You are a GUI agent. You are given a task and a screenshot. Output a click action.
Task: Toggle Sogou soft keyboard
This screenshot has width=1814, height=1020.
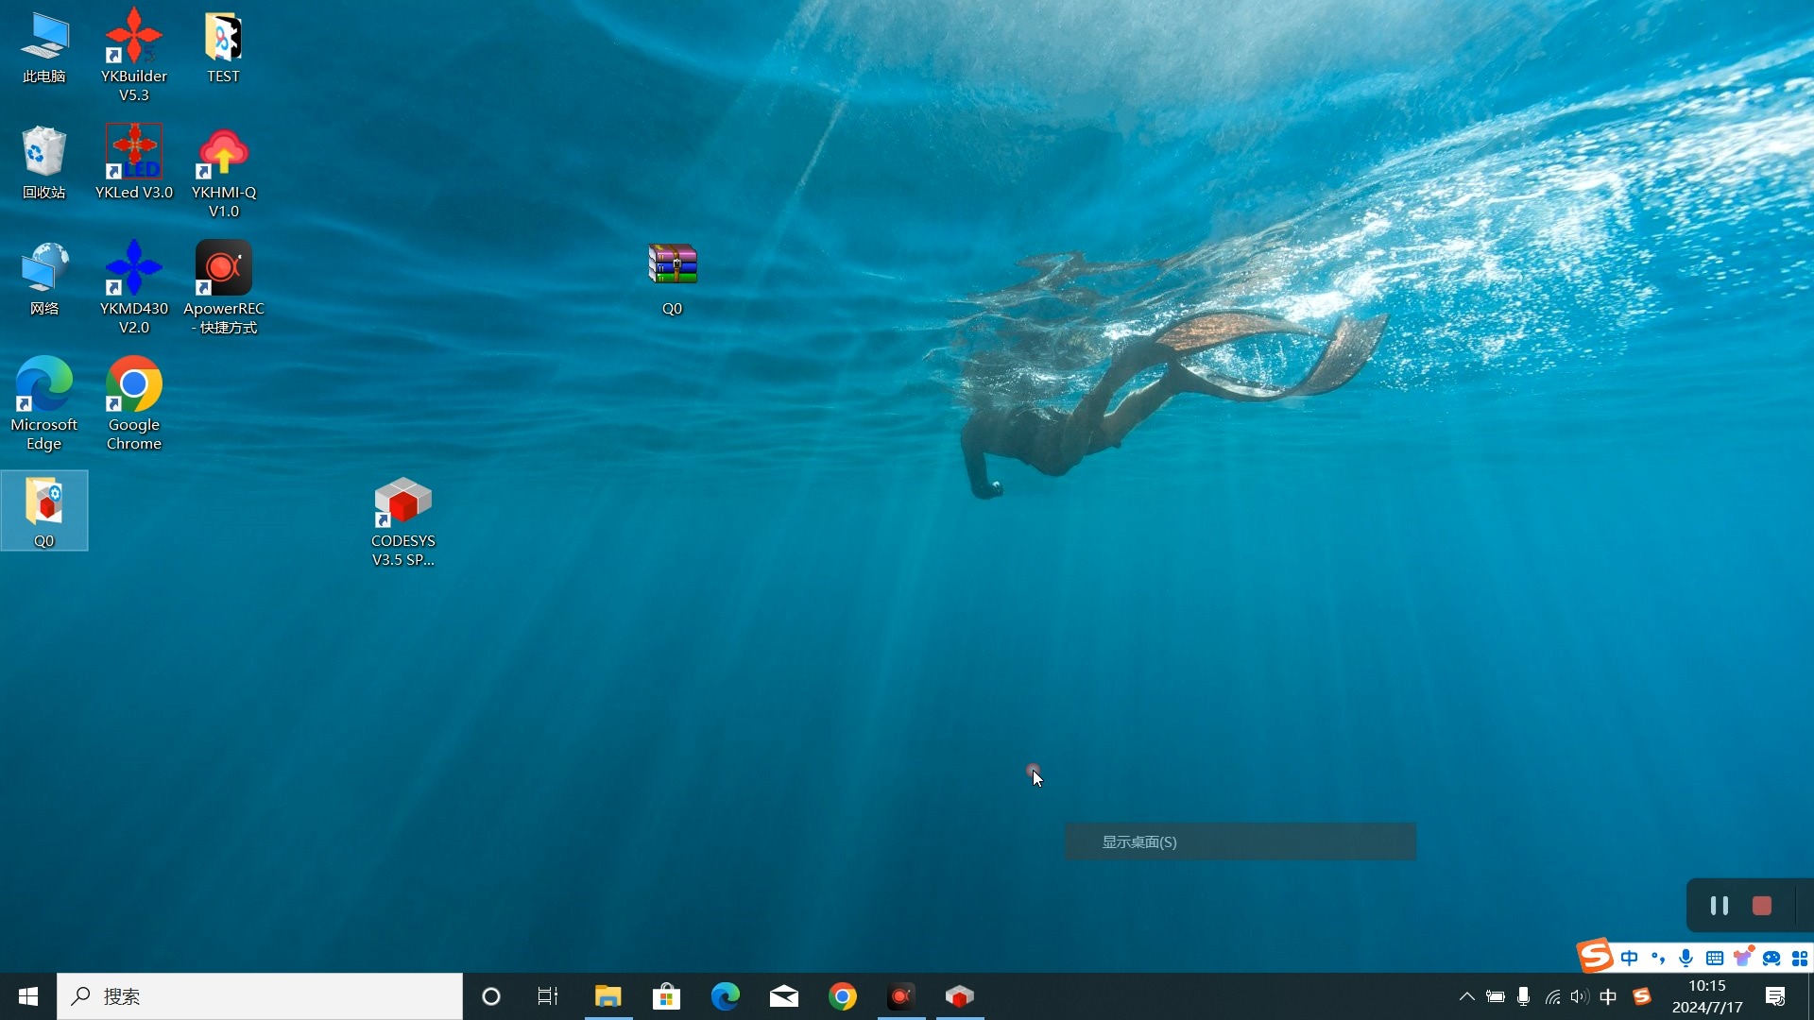point(1715,958)
